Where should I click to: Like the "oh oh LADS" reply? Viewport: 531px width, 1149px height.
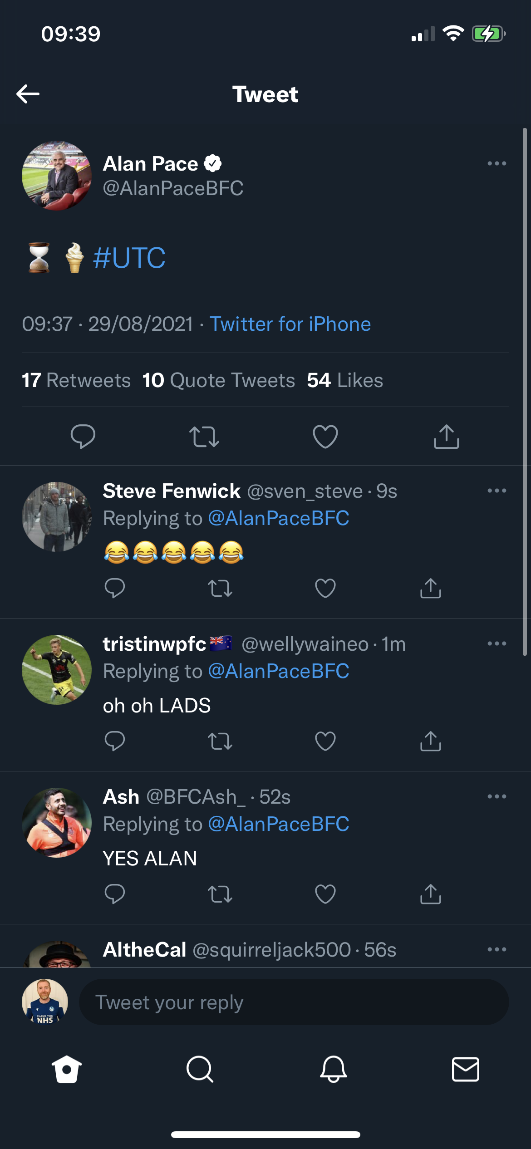point(325,741)
